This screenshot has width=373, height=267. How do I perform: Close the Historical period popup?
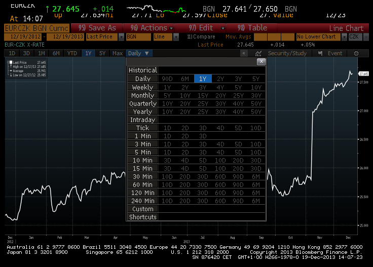[x=261, y=61]
